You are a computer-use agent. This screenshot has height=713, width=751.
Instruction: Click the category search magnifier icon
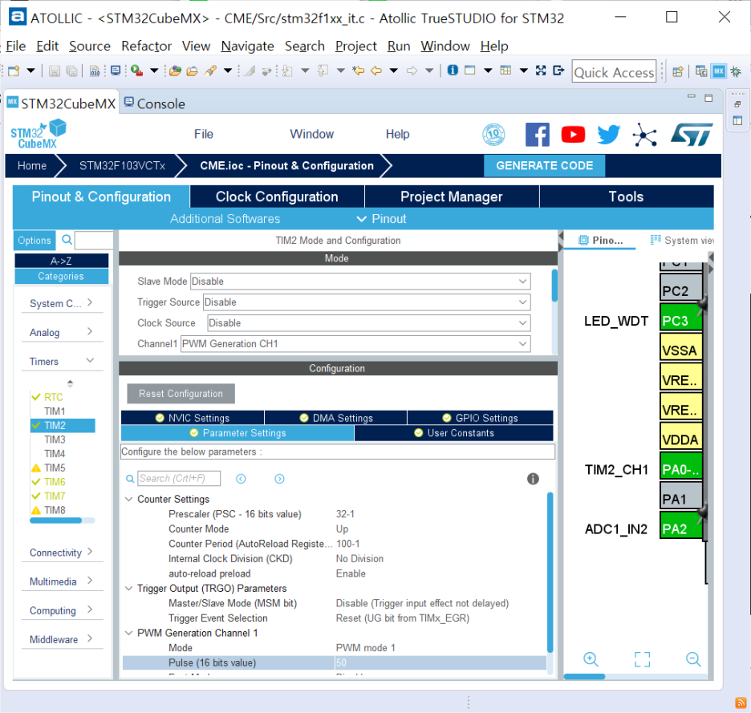(67, 240)
